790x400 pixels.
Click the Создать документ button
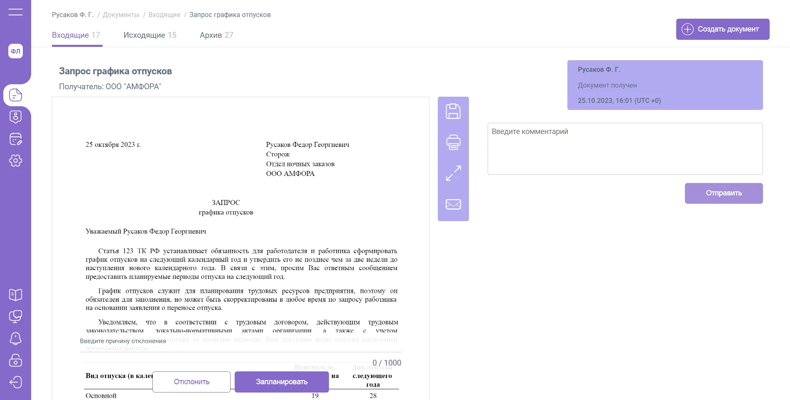point(722,29)
